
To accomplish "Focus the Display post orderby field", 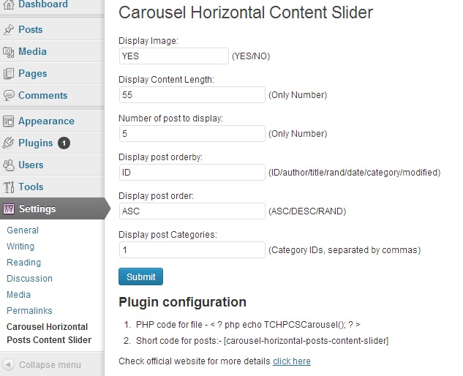I will click(x=192, y=172).
